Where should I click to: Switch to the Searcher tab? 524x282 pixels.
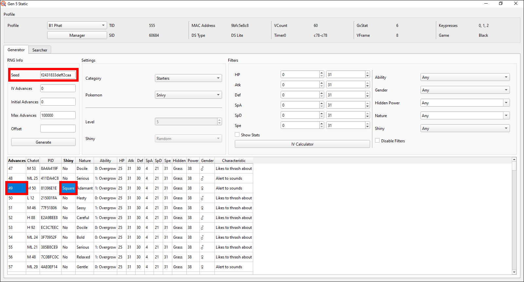(40, 50)
